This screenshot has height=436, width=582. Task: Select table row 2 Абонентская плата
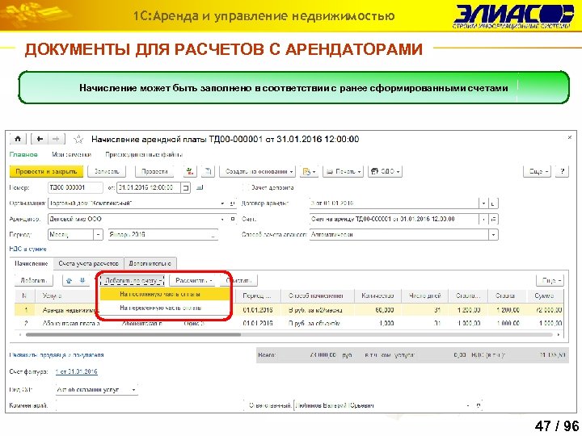click(x=289, y=323)
